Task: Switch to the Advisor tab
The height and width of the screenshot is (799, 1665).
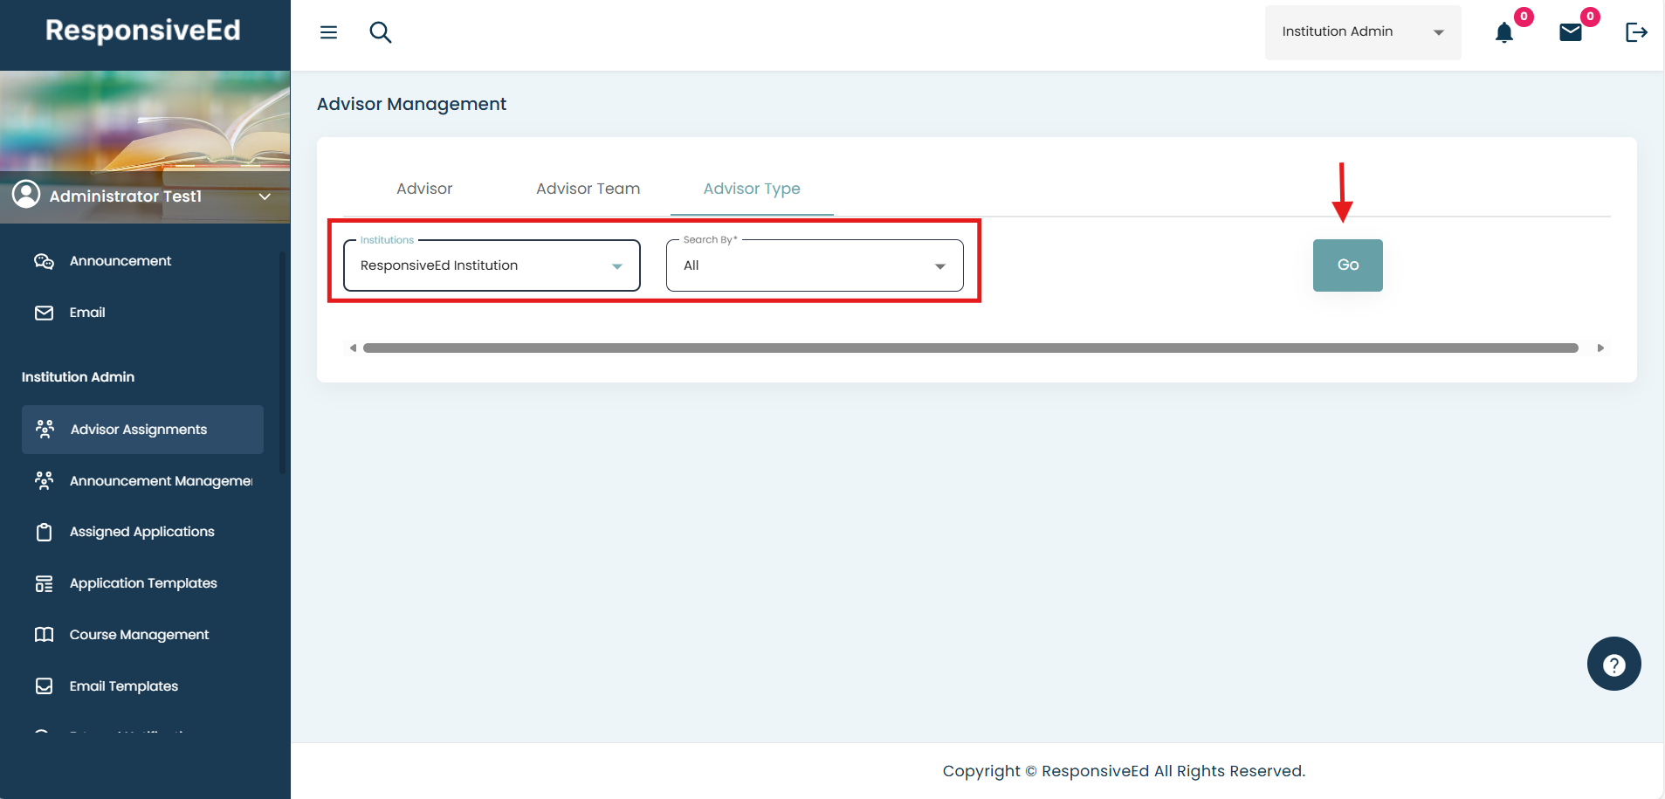Action: (x=424, y=189)
